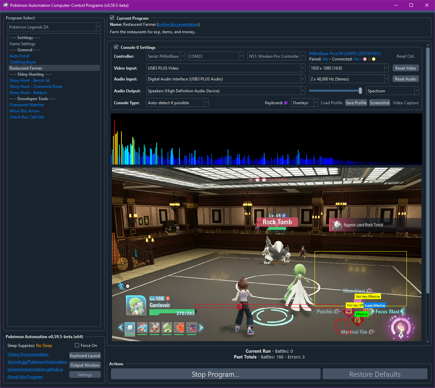This screenshot has height=388, width=435.
Task: Click the Screenshot button
Action: [x=379, y=103]
